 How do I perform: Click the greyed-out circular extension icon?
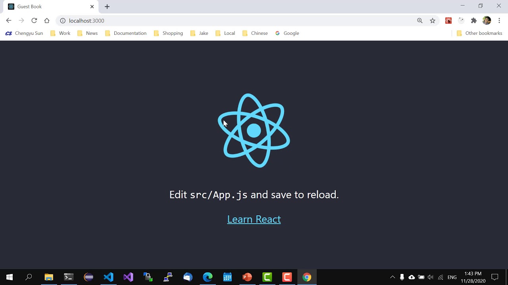(x=461, y=21)
